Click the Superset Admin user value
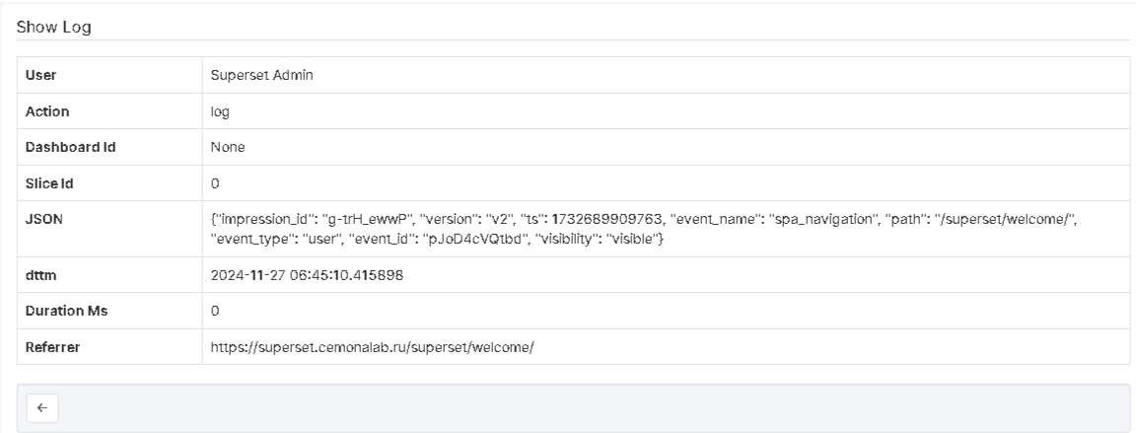This screenshot has height=433, width=1136. pyautogui.click(x=261, y=76)
